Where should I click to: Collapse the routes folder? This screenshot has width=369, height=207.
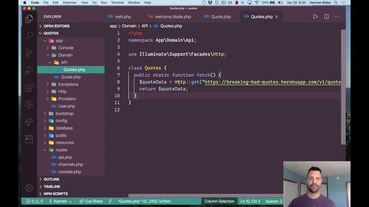[61, 149]
